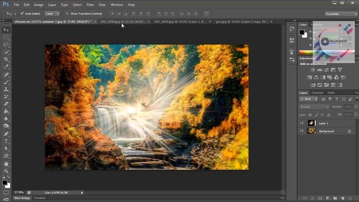Viewport: 359px width, 202px height.
Task: Select the Healing Brush tool
Action: point(6,75)
